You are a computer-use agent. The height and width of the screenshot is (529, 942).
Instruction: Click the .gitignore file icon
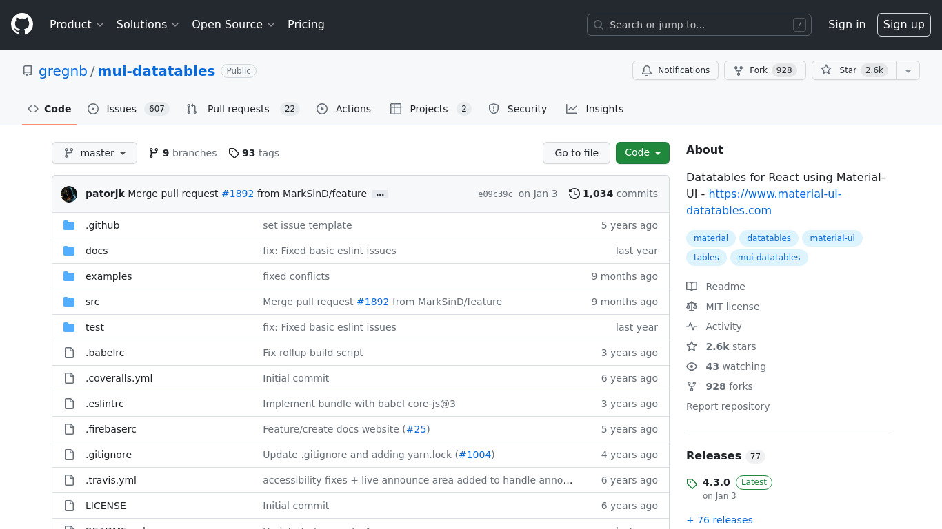(x=69, y=455)
